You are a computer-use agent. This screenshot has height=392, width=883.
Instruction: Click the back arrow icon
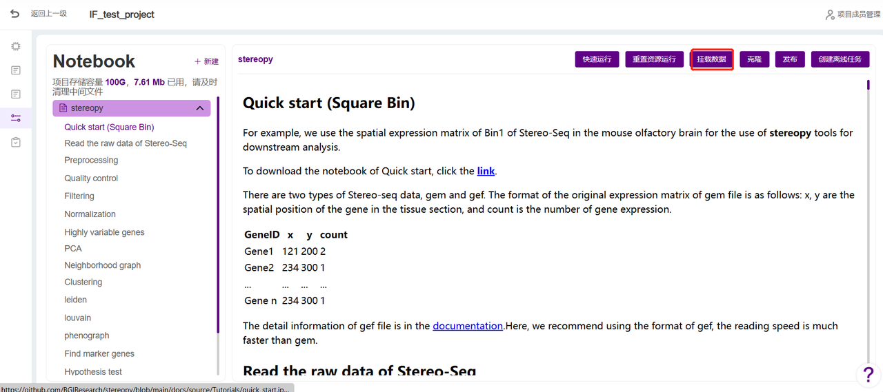pyautogui.click(x=14, y=14)
